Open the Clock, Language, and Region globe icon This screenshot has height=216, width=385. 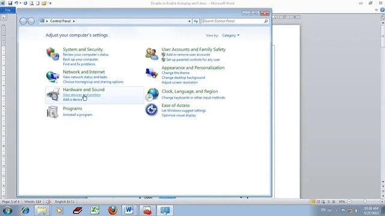pyautogui.click(x=152, y=95)
